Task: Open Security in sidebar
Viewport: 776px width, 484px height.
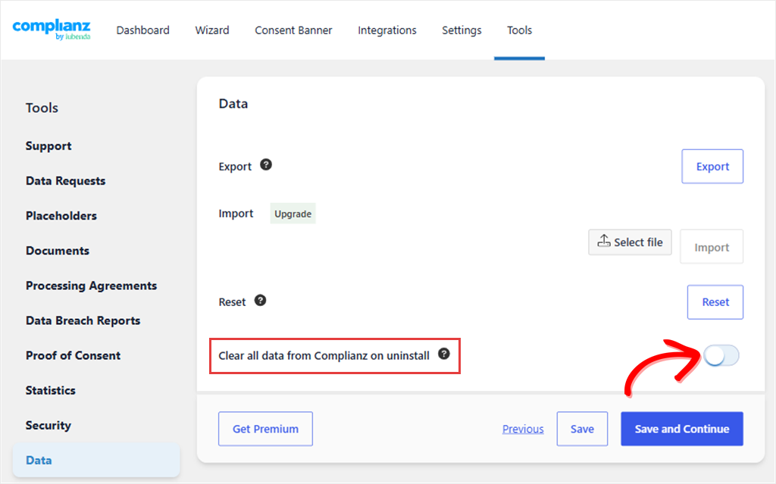Action: 48,425
